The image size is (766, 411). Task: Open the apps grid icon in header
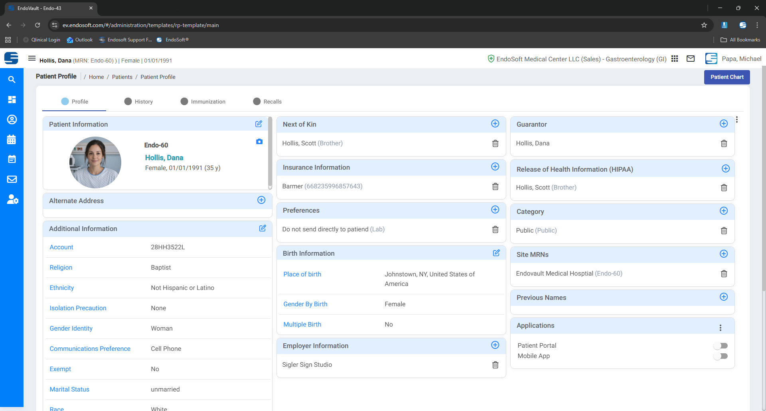click(x=675, y=59)
